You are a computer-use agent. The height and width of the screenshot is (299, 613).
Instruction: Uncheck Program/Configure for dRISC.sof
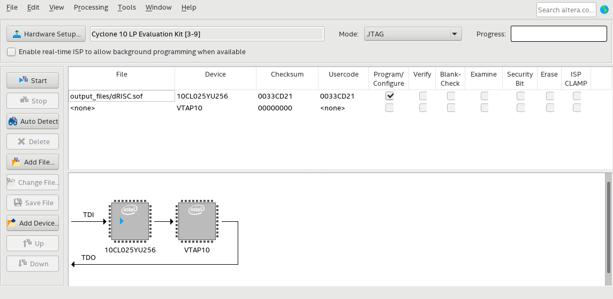click(389, 96)
